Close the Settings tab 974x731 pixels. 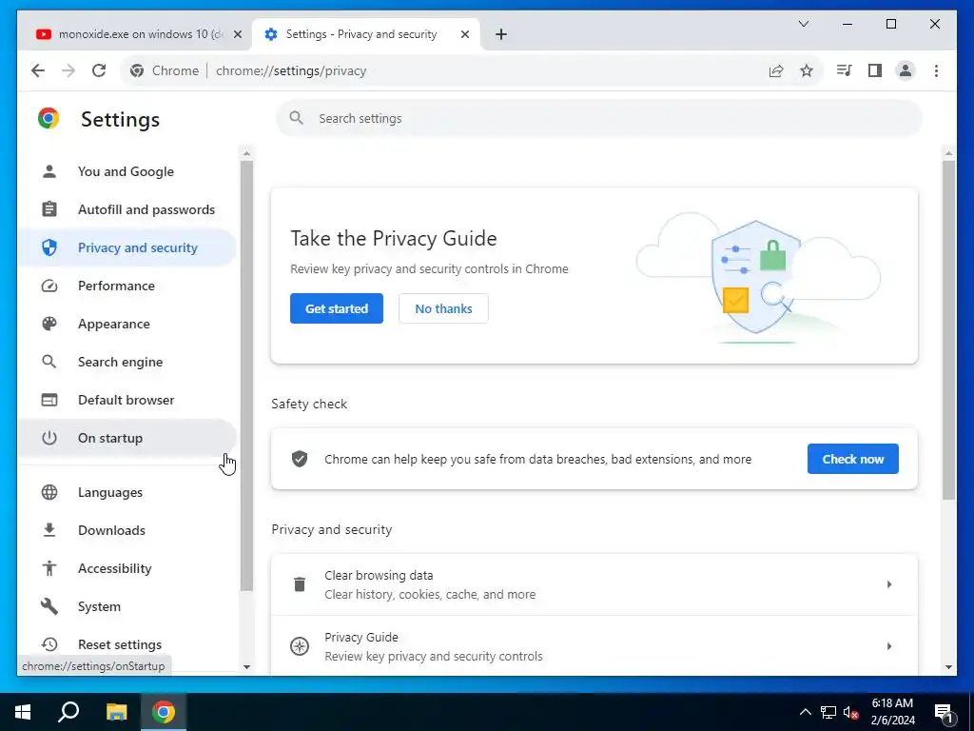464,34
